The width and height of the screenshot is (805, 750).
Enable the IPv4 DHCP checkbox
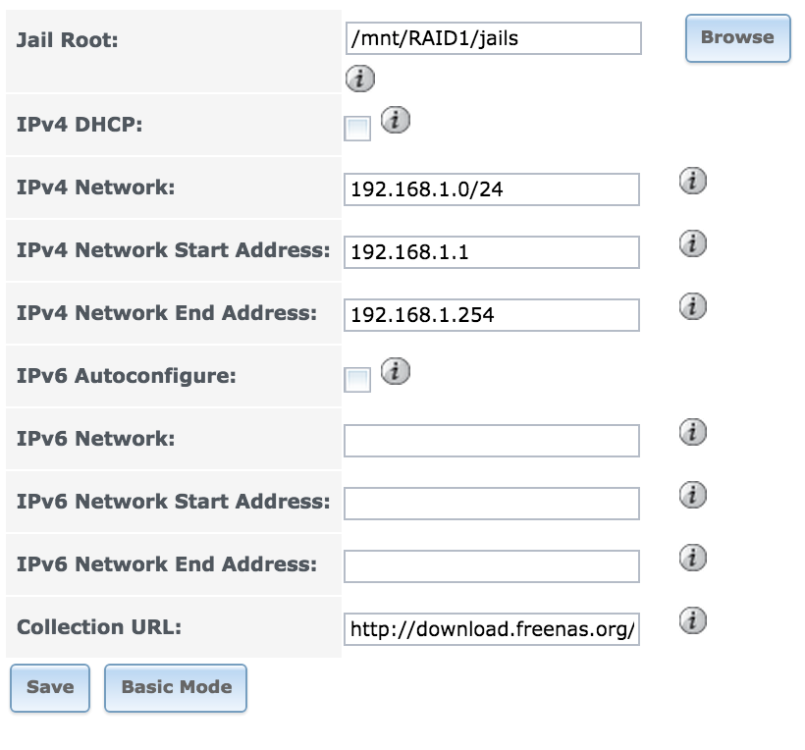tap(357, 129)
